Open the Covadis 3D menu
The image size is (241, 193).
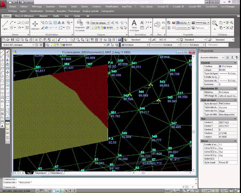(x=178, y=7)
